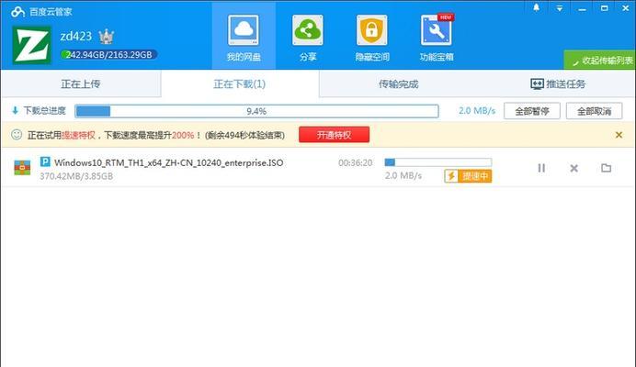Viewport: 636px width, 367px height.
Task: Click 全部暂停 button
Action: tap(532, 111)
